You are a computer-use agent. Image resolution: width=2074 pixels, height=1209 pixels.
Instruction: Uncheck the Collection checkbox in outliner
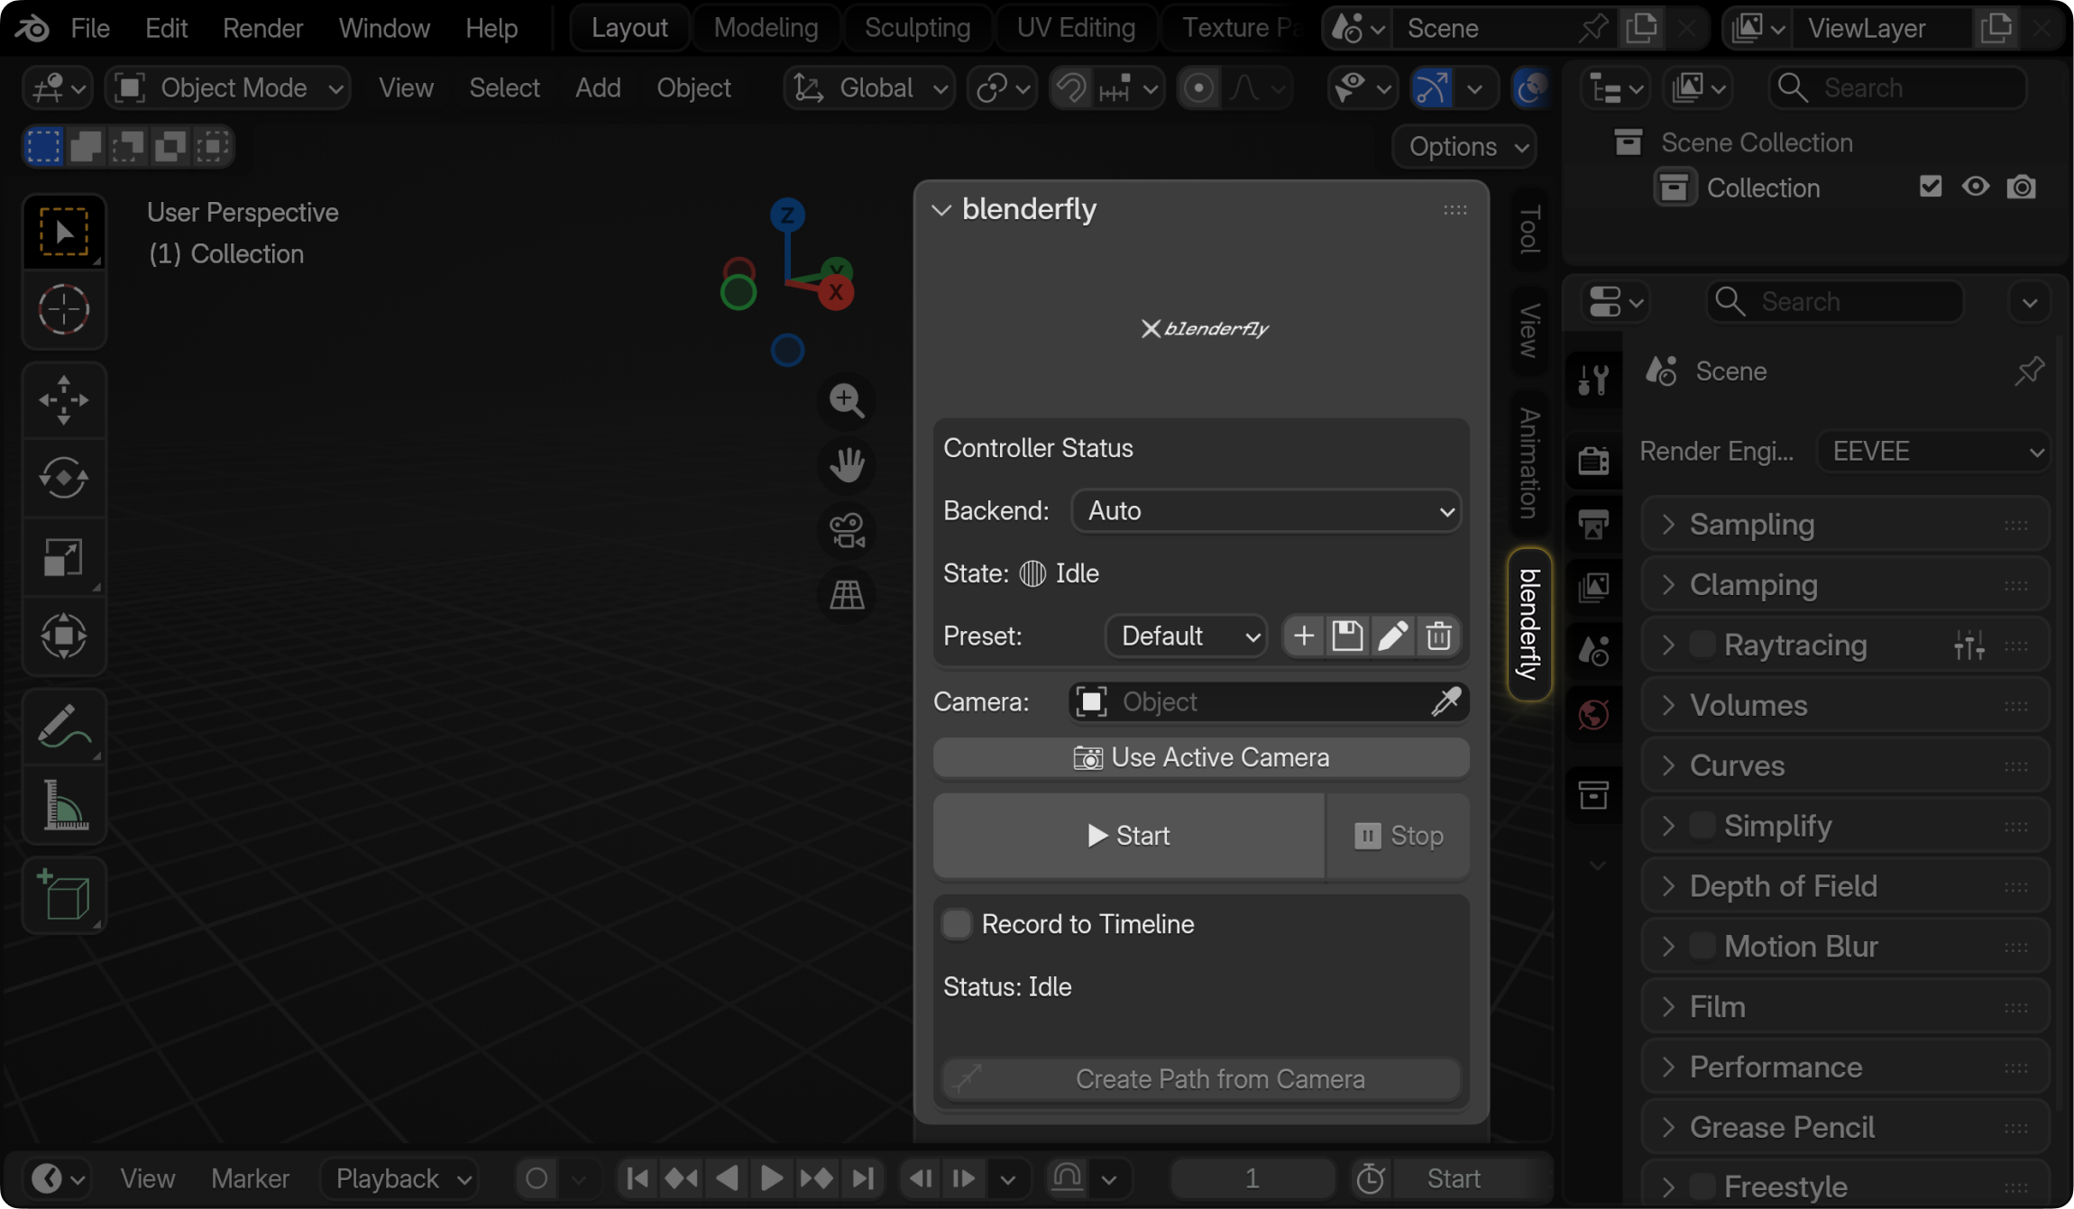click(1929, 187)
